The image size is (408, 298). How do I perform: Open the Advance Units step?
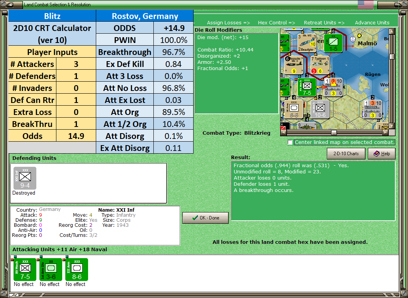pos(372,23)
